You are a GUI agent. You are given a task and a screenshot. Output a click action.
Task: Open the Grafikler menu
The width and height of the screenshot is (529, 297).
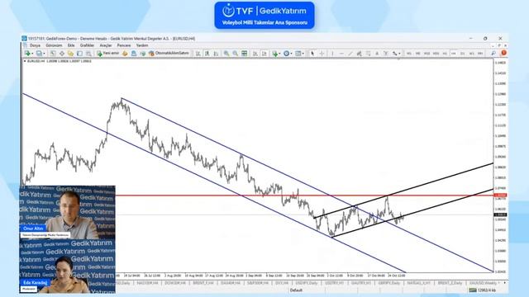[x=87, y=45]
